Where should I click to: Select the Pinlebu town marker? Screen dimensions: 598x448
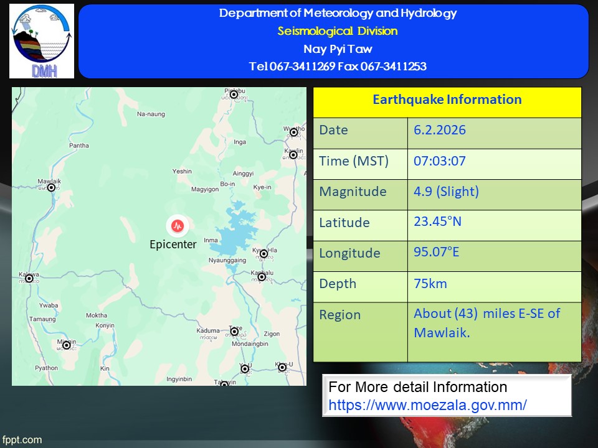[x=234, y=95]
